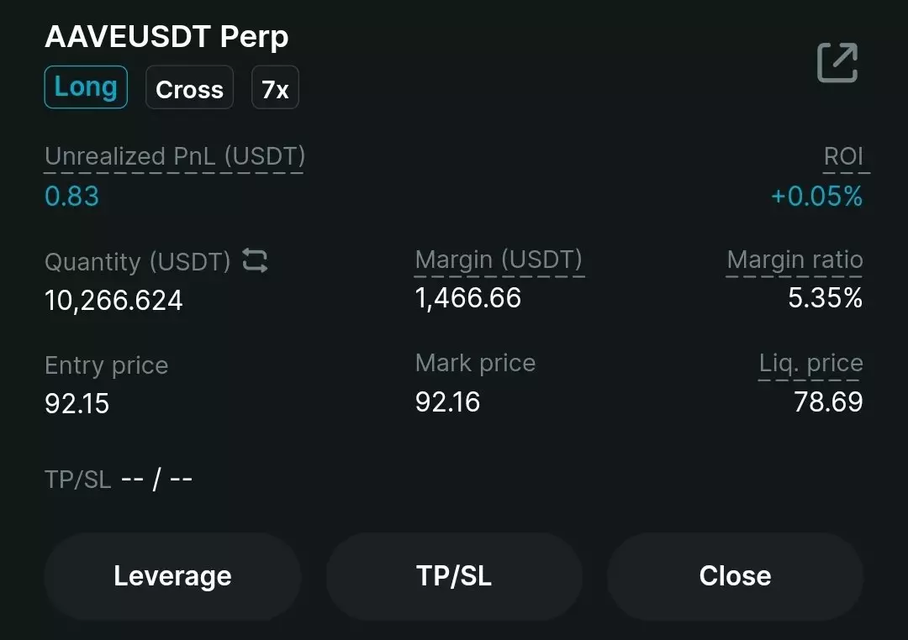The image size is (908, 640).
Task: Show Liq. price label info
Action: click(810, 364)
